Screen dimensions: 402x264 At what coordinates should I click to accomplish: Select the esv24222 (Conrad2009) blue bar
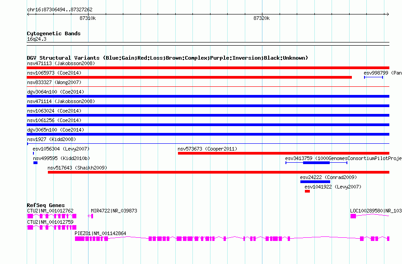(x=315, y=182)
